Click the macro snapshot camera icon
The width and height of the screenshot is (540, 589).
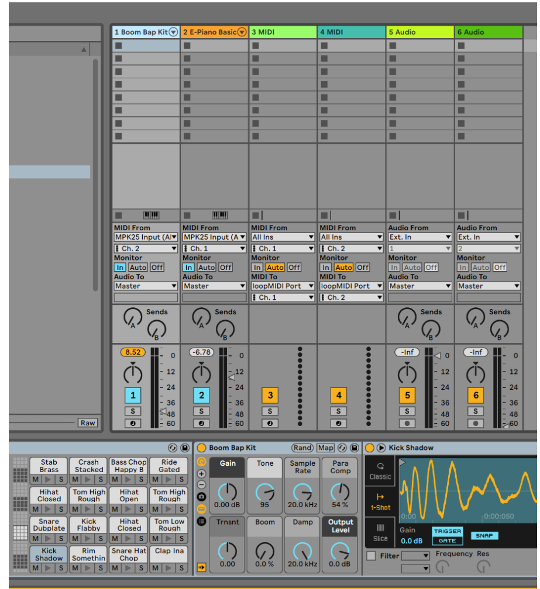pyautogui.click(x=202, y=497)
